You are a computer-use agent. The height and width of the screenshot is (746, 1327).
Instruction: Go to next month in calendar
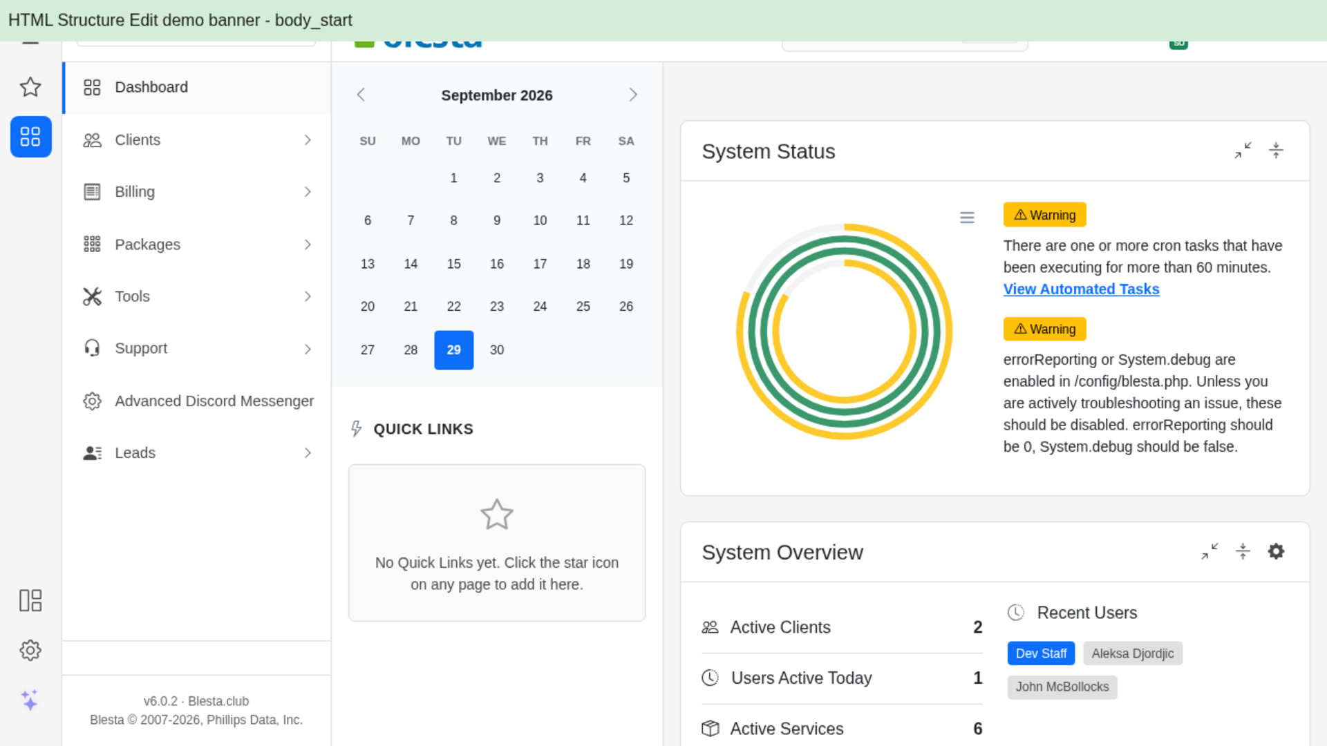pyautogui.click(x=633, y=95)
